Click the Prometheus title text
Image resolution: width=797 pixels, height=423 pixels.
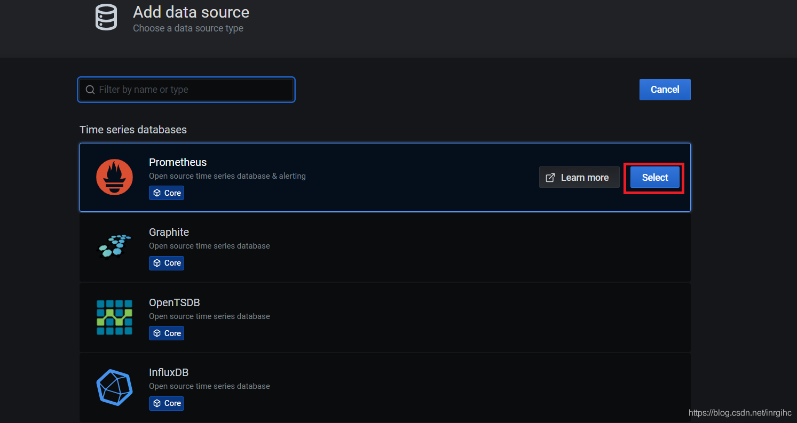[x=178, y=162]
